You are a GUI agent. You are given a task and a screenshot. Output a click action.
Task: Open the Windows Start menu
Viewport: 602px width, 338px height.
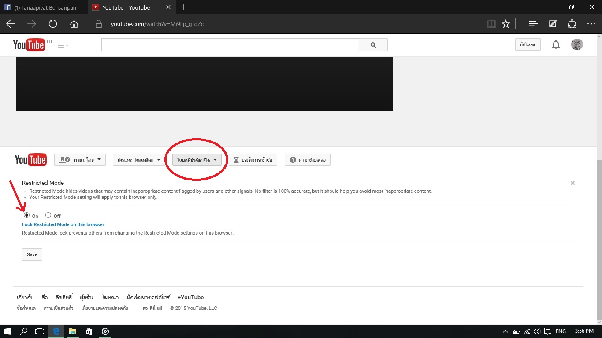click(7, 331)
